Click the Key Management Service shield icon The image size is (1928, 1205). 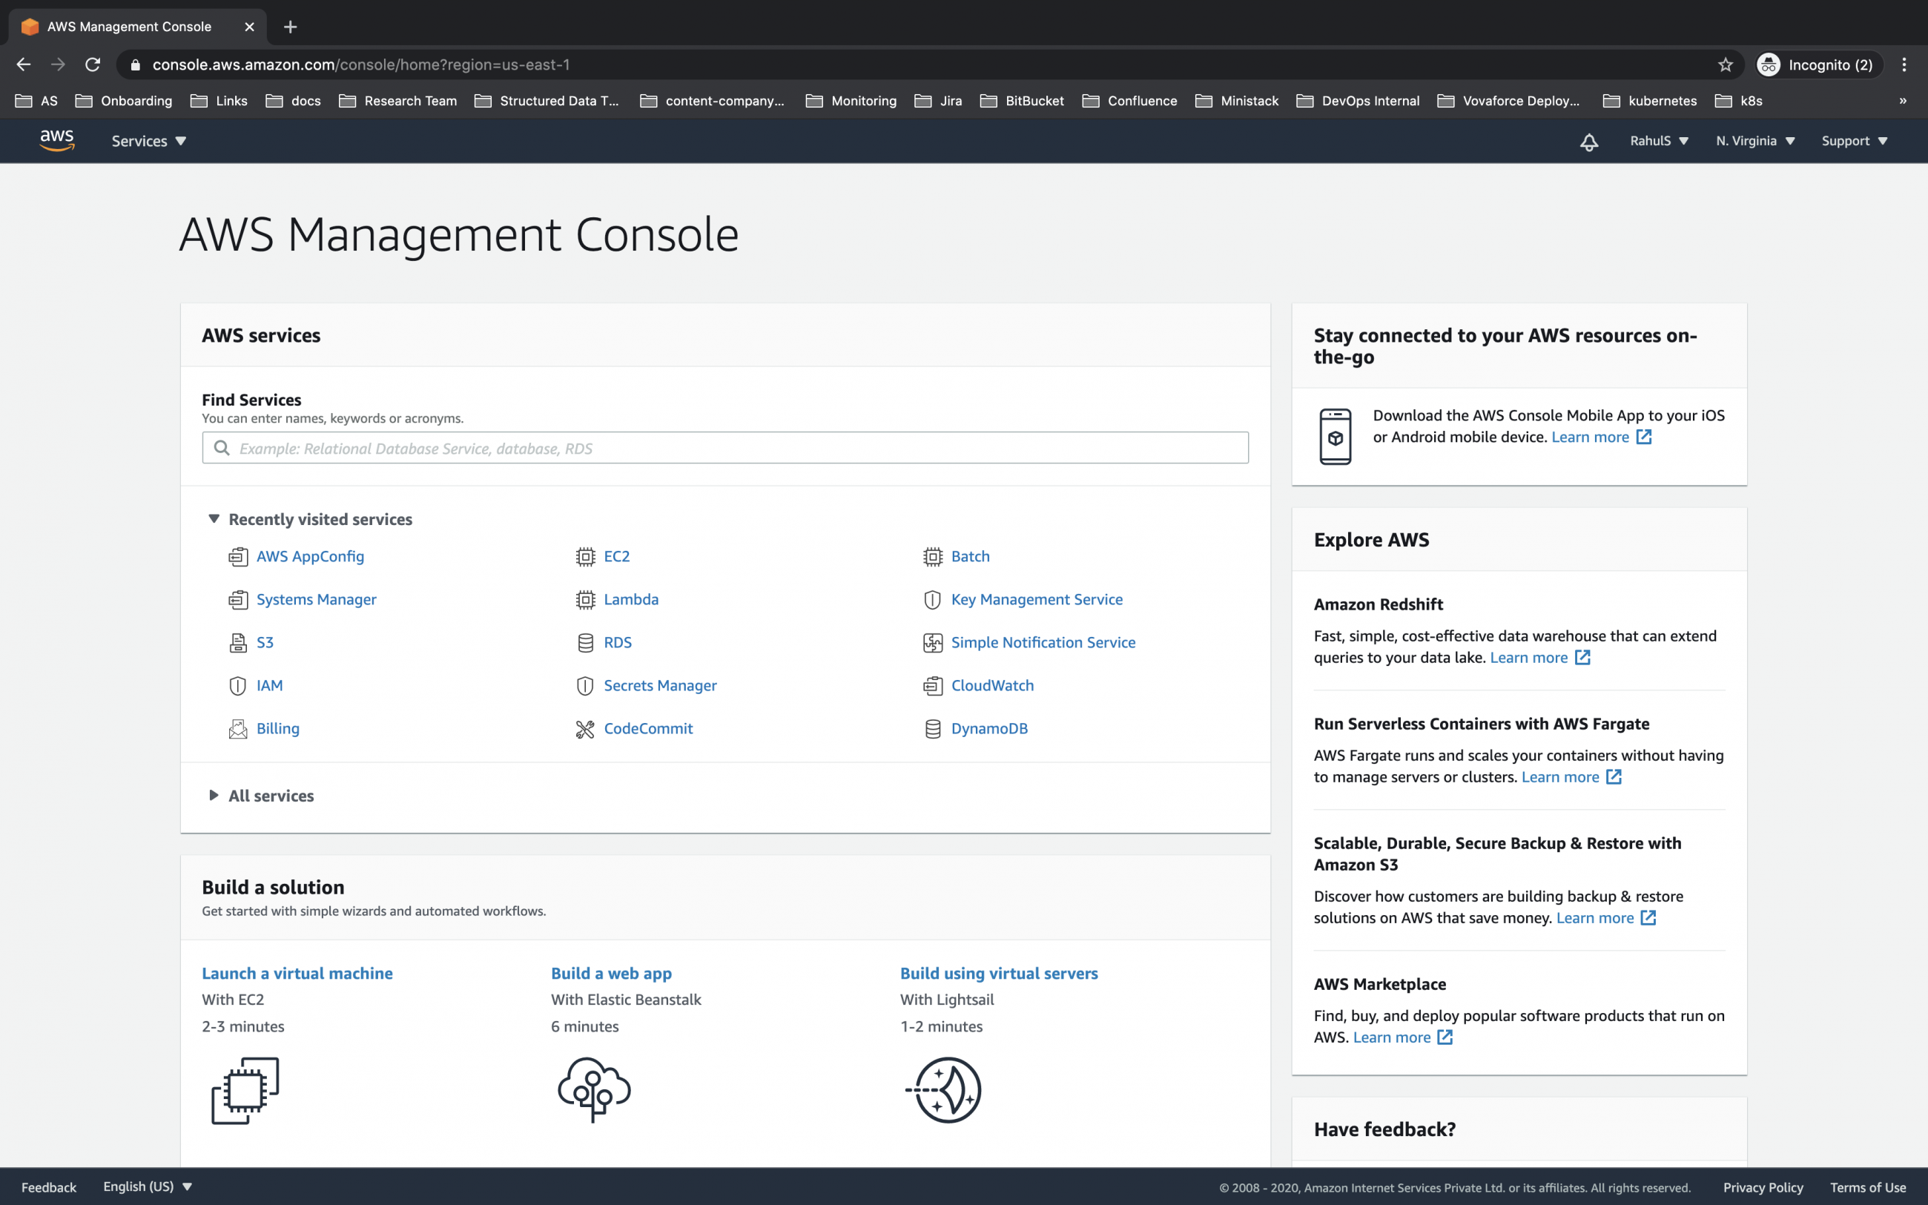point(932,599)
